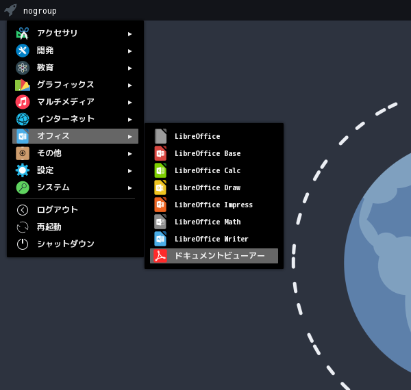The width and height of the screenshot is (411, 390).
Task: Click the nogroup label in the top panel
Action: tap(40, 11)
